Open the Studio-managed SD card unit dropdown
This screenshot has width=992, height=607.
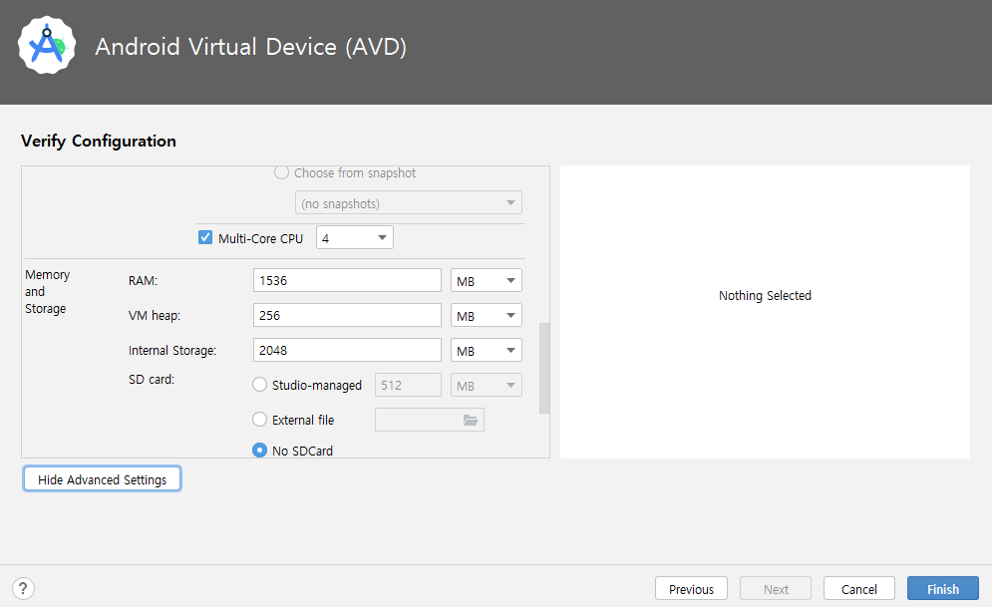(486, 385)
